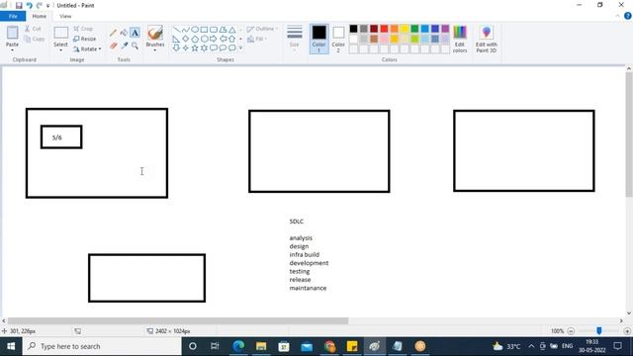The image size is (633, 356).
Task: Select the Text tool
Action: pos(135,33)
